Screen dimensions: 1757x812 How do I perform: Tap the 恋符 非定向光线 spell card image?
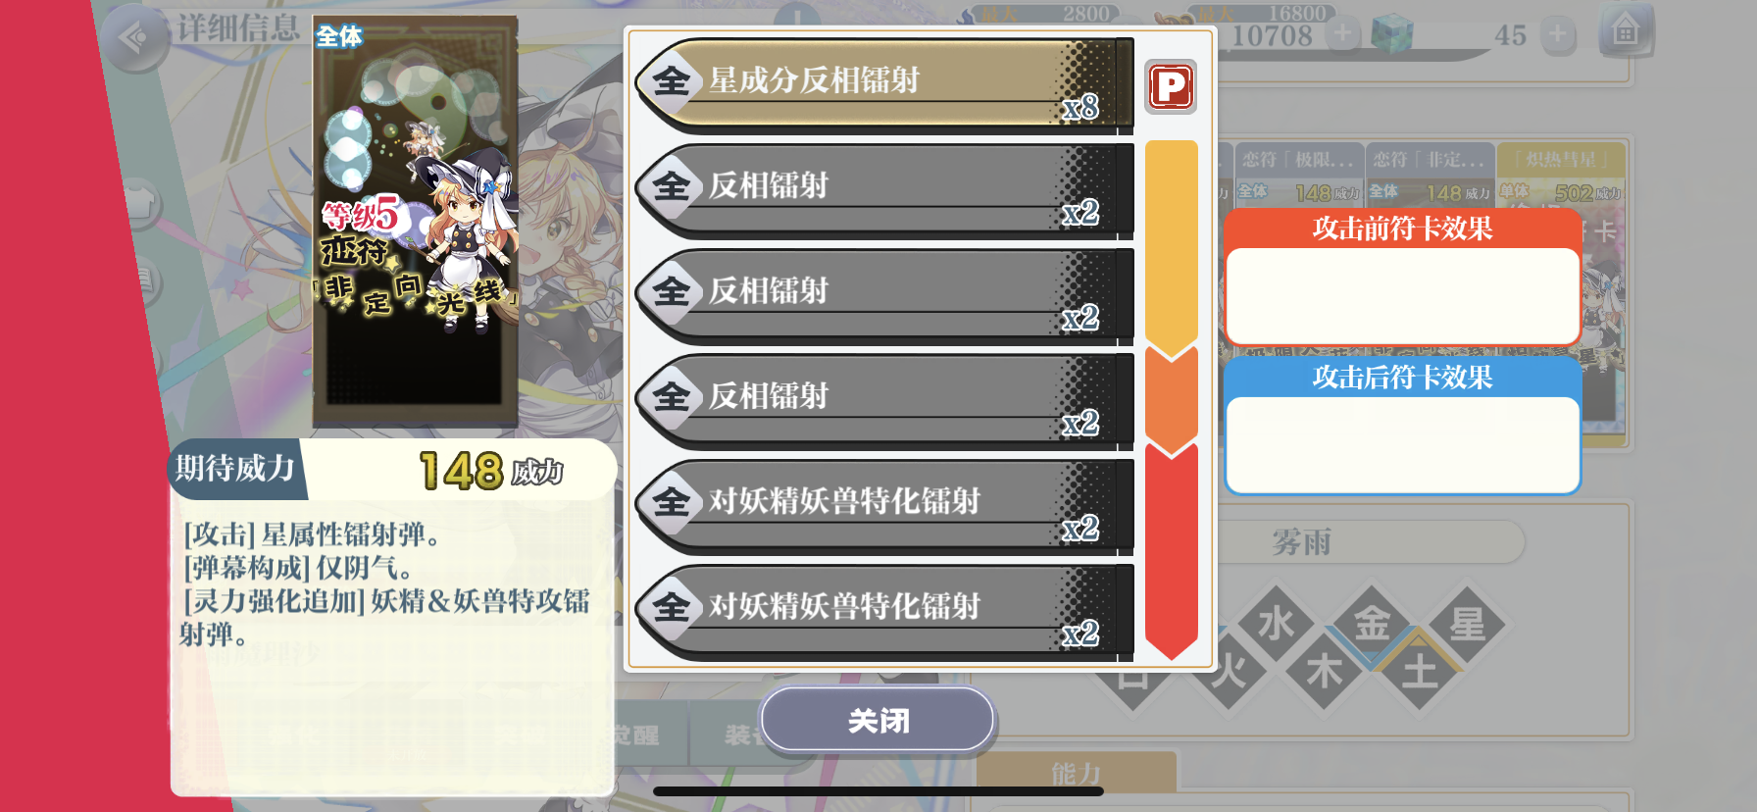coord(415,222)
